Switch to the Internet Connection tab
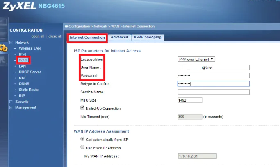Screen dimensions: 280x167 pos(87,38)
